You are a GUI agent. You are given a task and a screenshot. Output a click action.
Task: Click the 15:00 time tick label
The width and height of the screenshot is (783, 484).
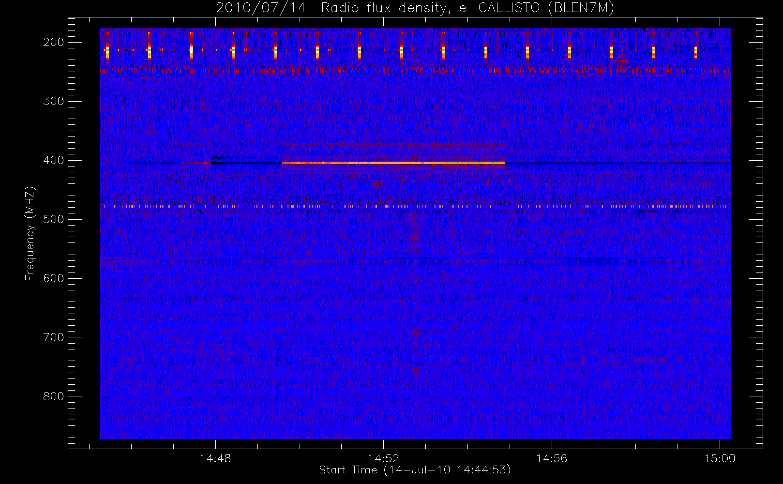click(720, 458)
